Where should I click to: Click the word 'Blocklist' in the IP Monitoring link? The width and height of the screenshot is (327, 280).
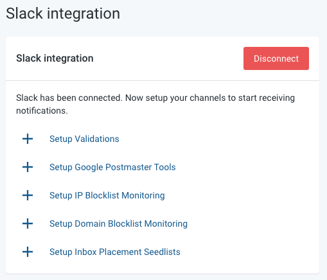point(102,195)
